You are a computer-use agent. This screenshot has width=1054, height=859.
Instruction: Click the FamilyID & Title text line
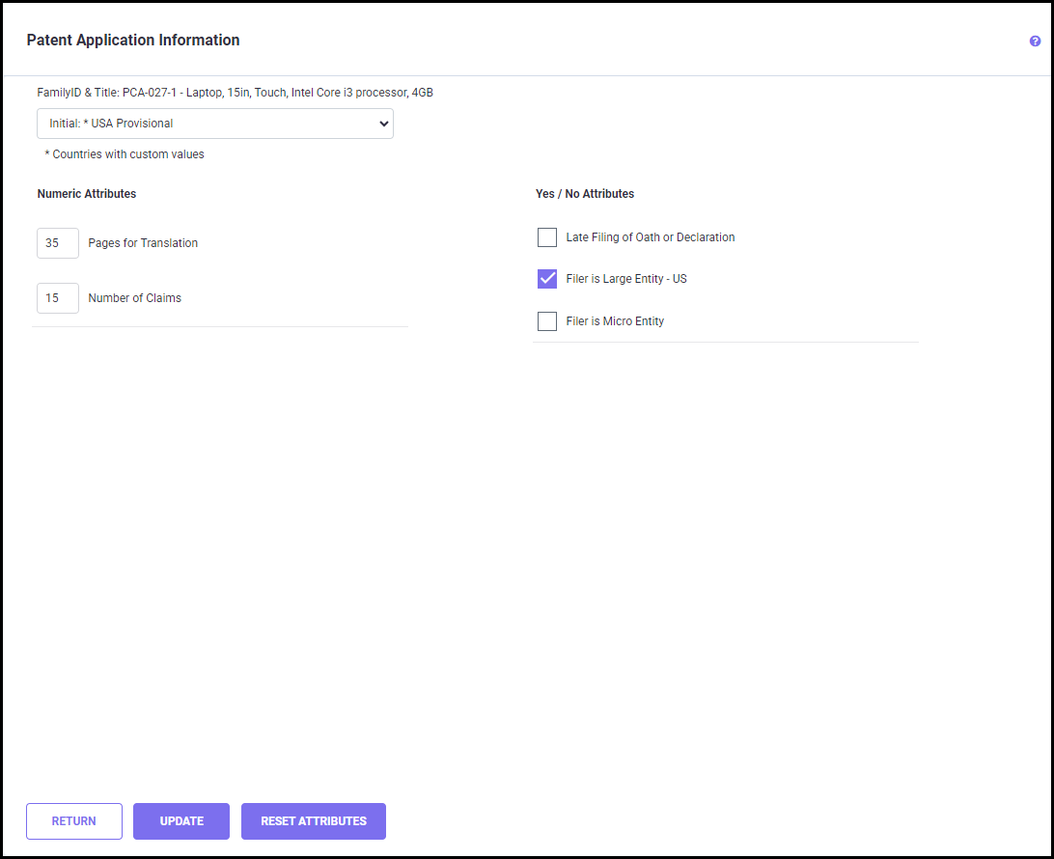point(235,94)
